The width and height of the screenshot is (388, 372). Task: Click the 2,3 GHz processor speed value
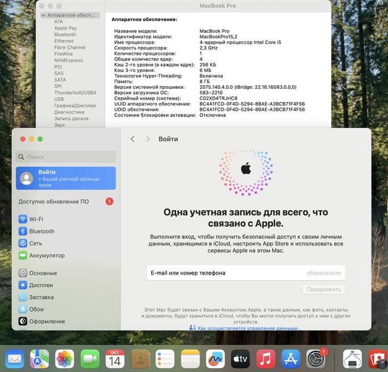click(209, 48)
